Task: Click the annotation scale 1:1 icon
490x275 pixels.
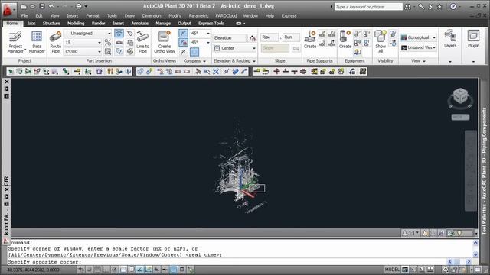Action: 410,233
